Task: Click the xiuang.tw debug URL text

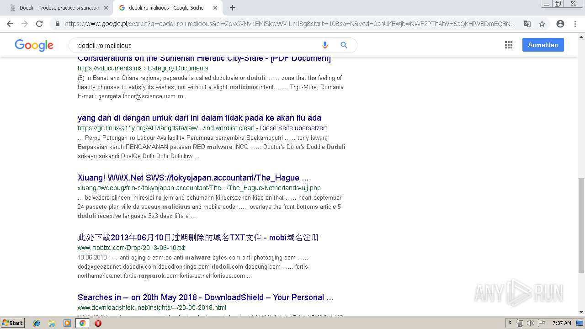Action: [199, 188]
